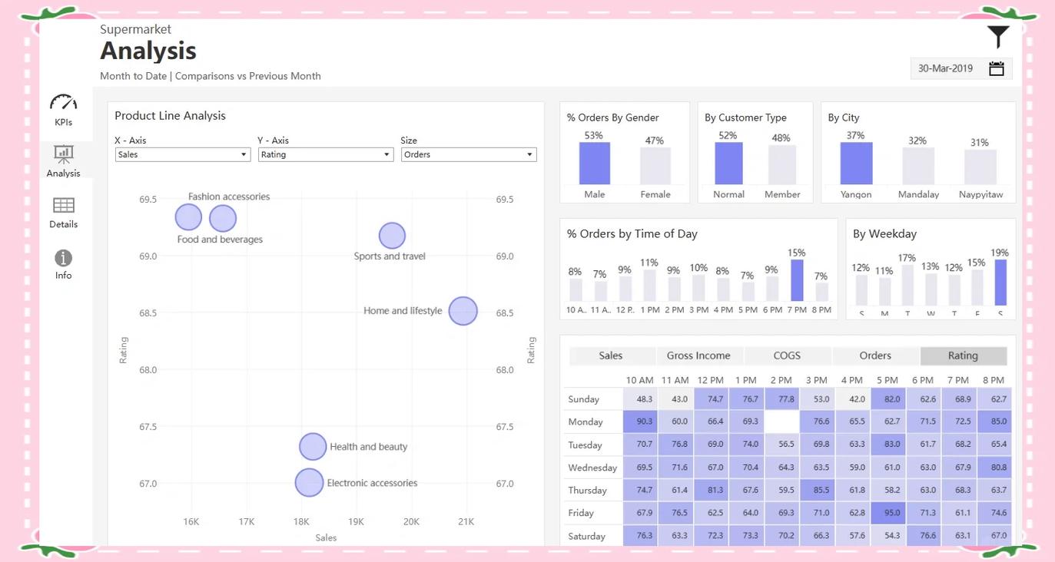Select the Analysis presentation icon
Screen dimensions: 1055x562
pyautogui.click(x=63, y=154)
